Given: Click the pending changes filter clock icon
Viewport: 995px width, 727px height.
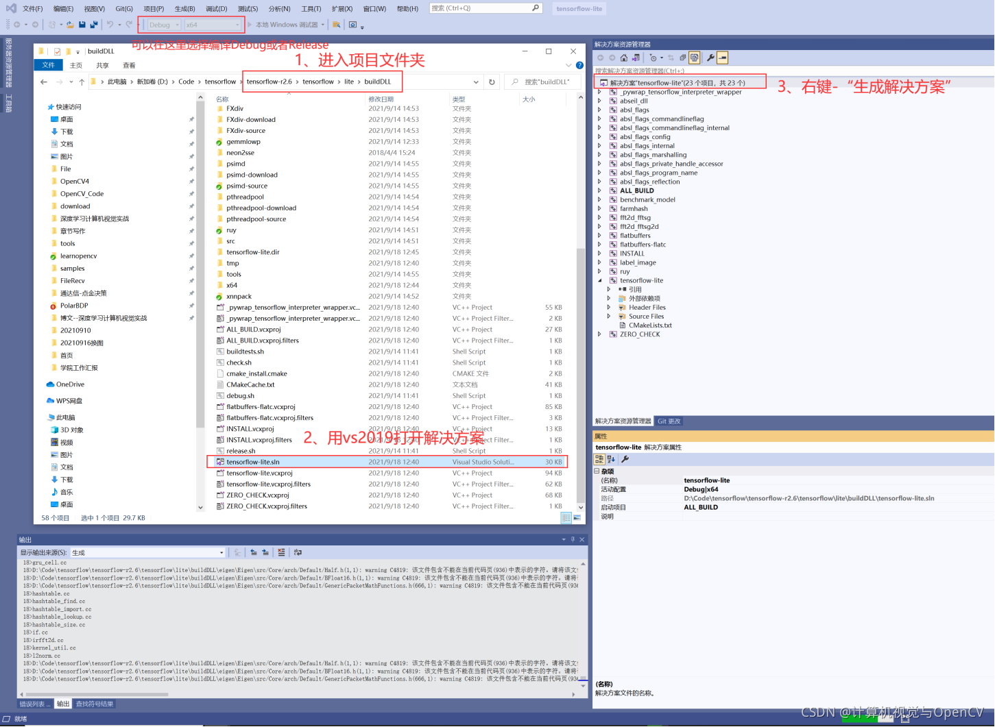Looking at the screenshot, I should pyautogui.click(x=653, y=58).
